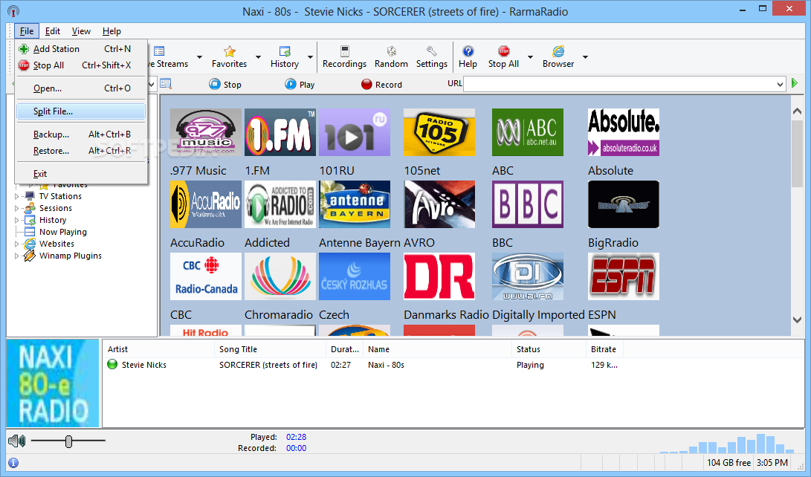The image size is (811, 477).
Task: Click the Play button
Action: (x=300, y=84)
